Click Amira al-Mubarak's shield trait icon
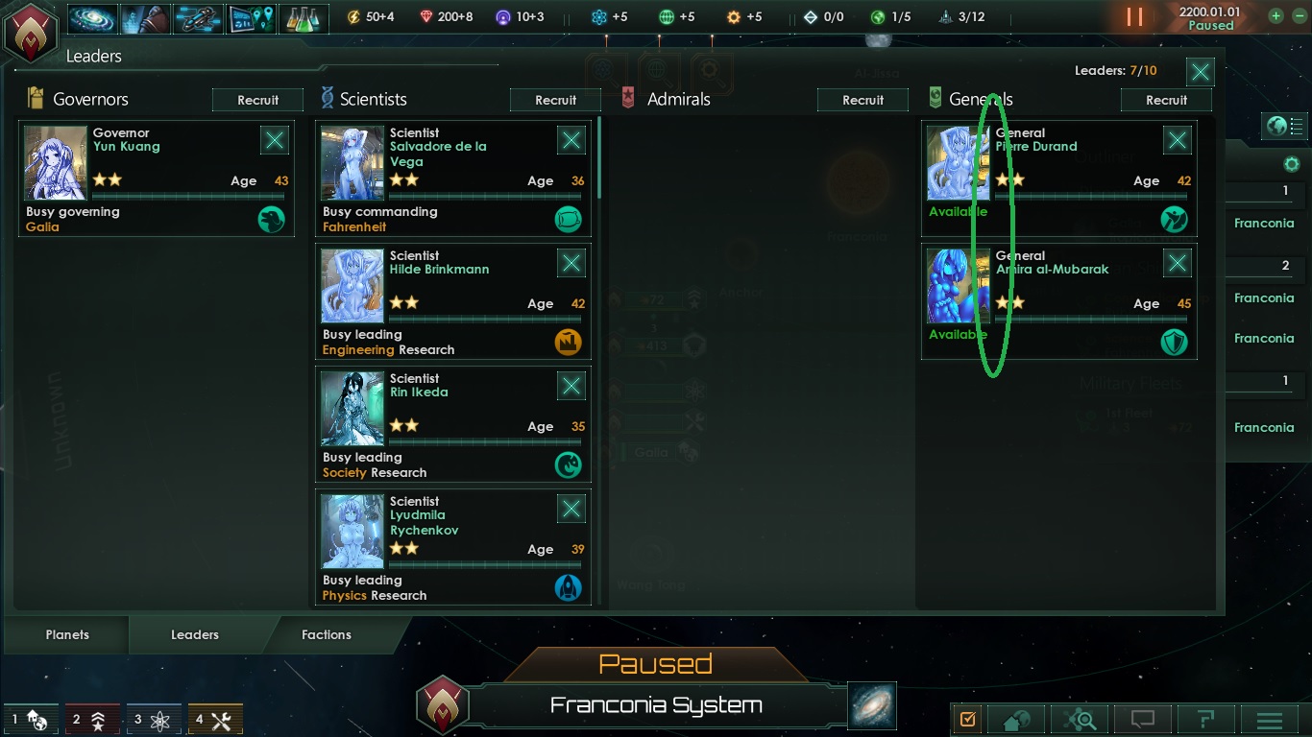The width and height of the screenshot is (1312, 737). [1174, 342]
